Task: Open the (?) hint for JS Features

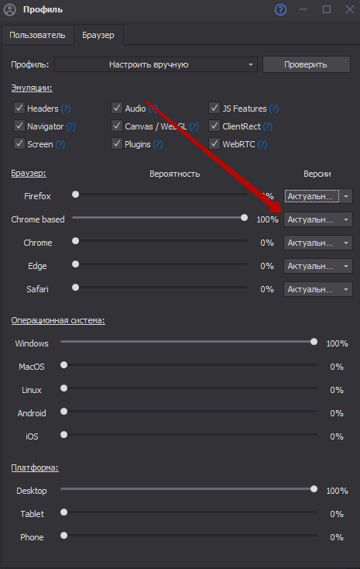Action: 274,109
